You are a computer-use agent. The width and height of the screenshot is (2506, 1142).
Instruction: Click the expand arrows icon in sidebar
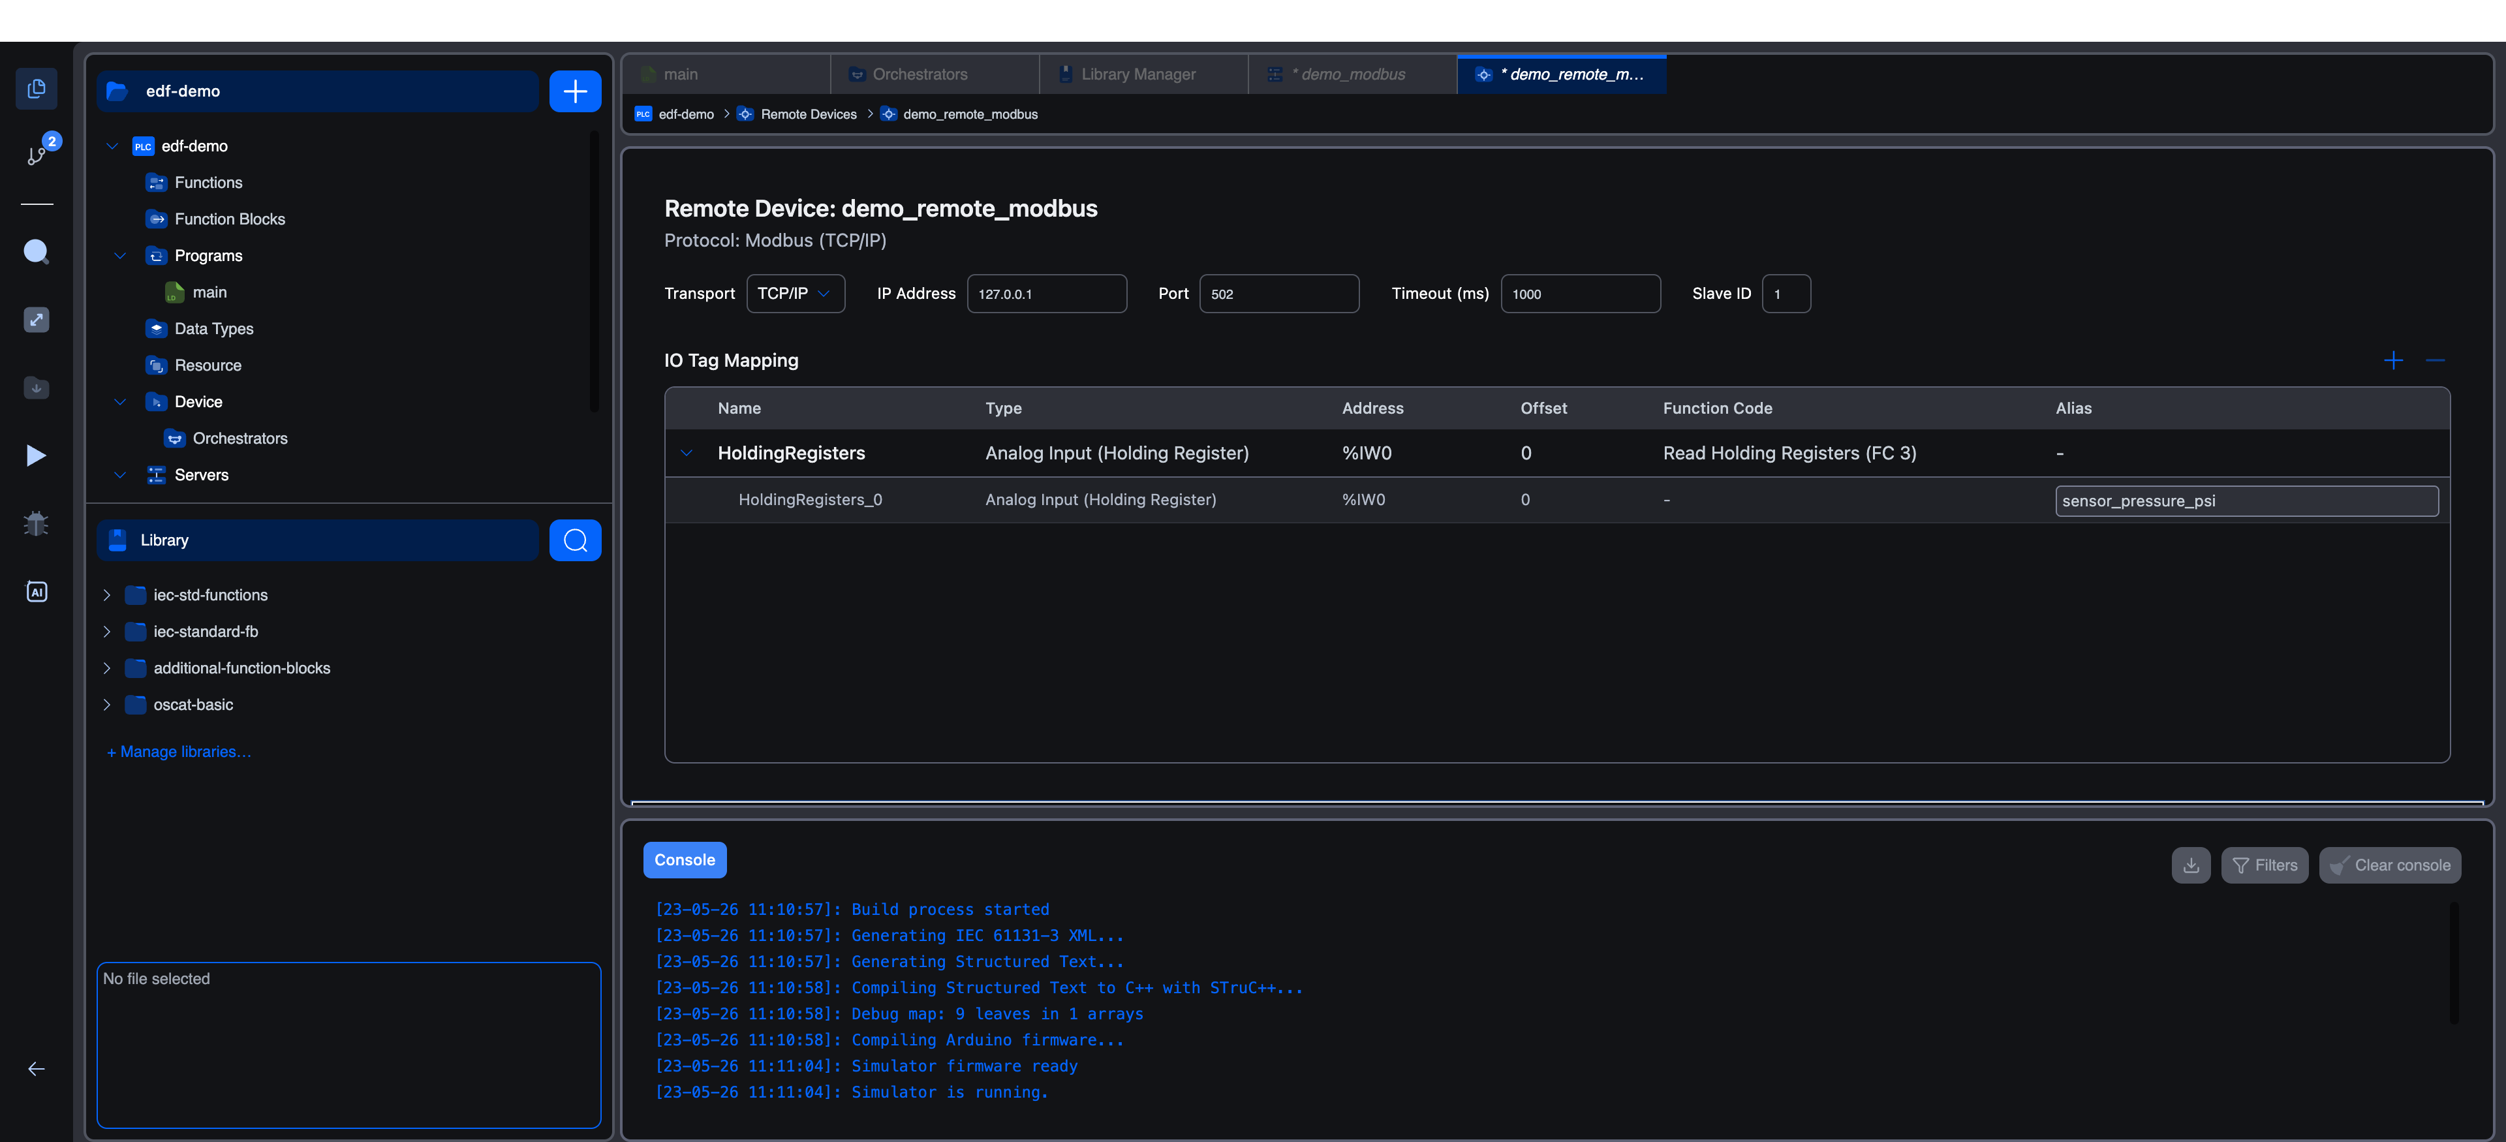click(36, 319)
